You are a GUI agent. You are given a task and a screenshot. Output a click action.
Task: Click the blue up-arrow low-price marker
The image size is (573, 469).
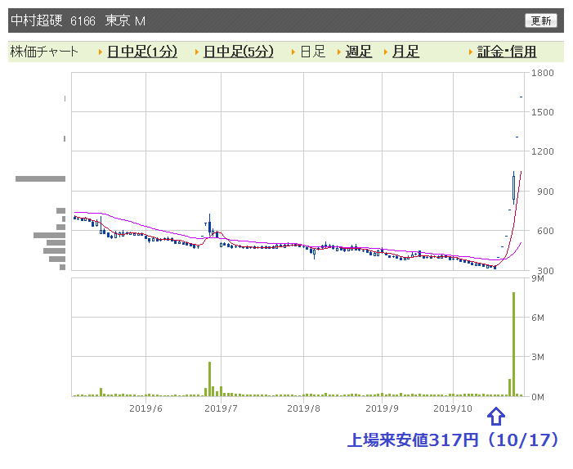click(496, 417)
